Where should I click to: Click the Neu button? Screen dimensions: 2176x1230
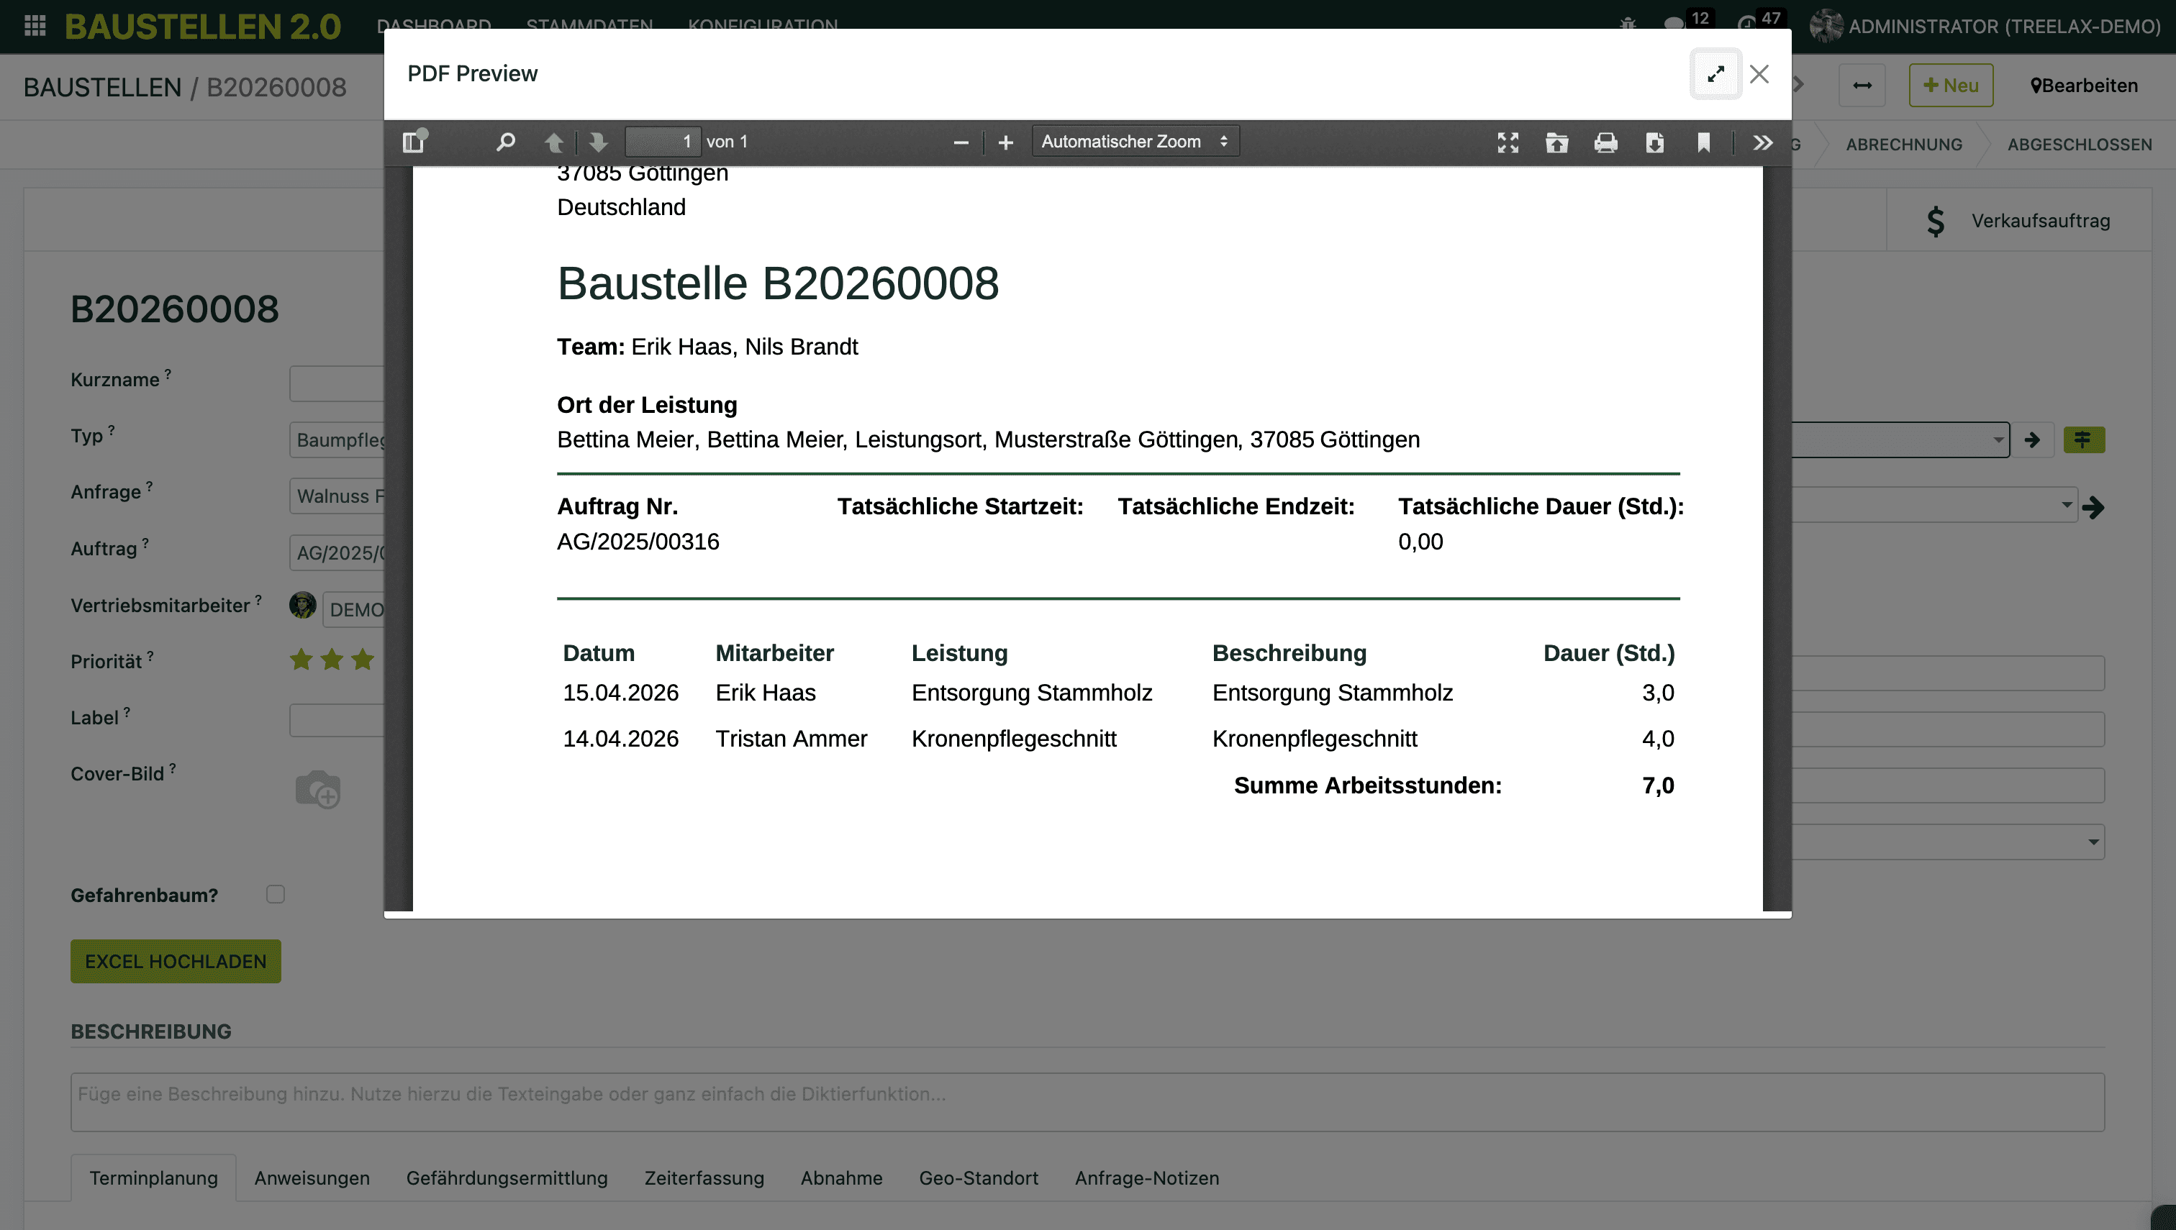pyautogui.click(x=1950, y=86)
